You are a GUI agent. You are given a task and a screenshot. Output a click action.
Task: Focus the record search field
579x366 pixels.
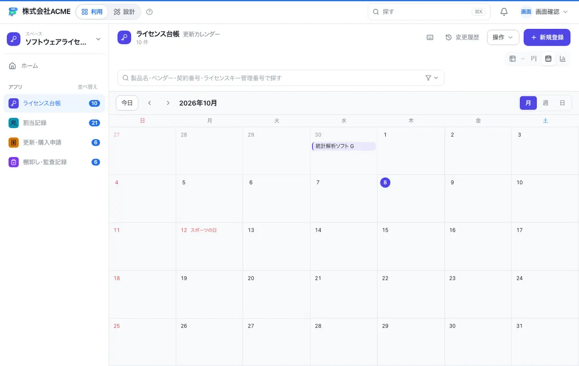281,78
